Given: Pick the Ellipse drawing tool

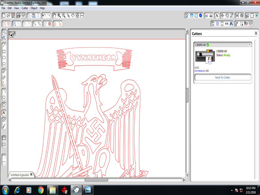Looking at the screenshot, I should pos(4,64).
